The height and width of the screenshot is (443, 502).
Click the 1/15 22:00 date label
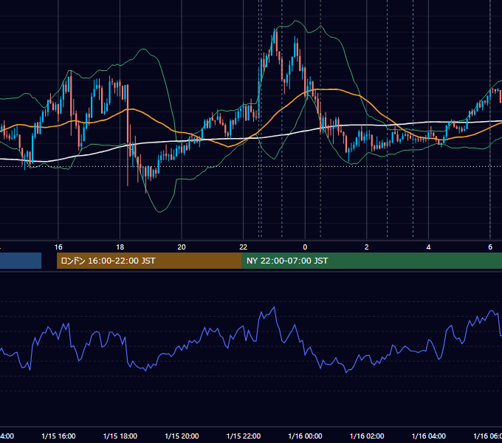coord(244,436)
